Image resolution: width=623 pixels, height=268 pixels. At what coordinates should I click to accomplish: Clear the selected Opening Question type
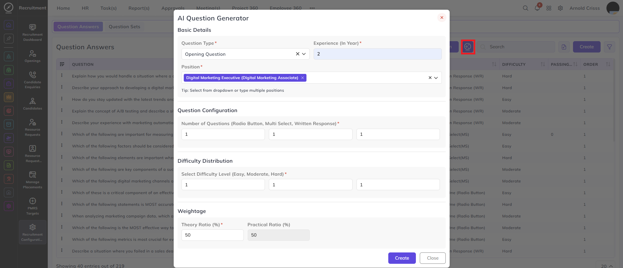click(297, 54)
